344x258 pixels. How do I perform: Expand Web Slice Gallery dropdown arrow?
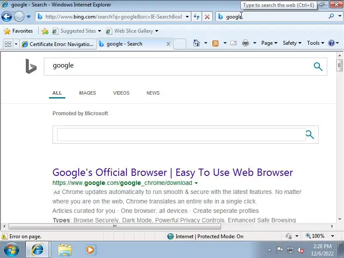coord(157,31)
